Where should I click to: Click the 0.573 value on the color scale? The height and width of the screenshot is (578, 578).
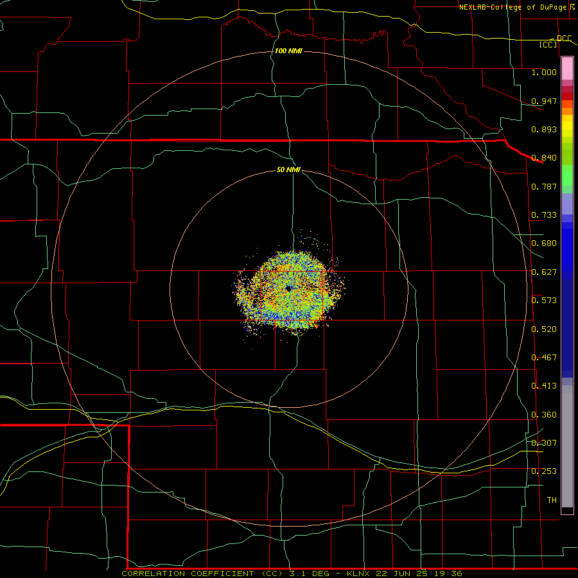[x=544, y=301]
